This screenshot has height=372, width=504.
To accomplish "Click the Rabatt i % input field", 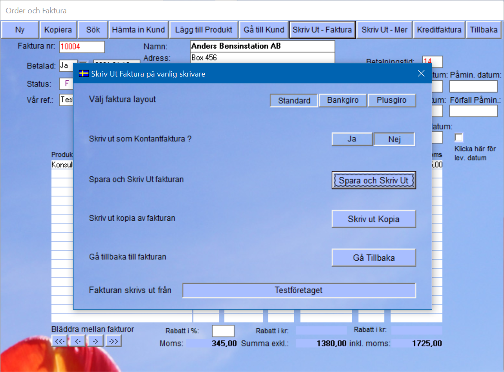I will click(223, 331).
